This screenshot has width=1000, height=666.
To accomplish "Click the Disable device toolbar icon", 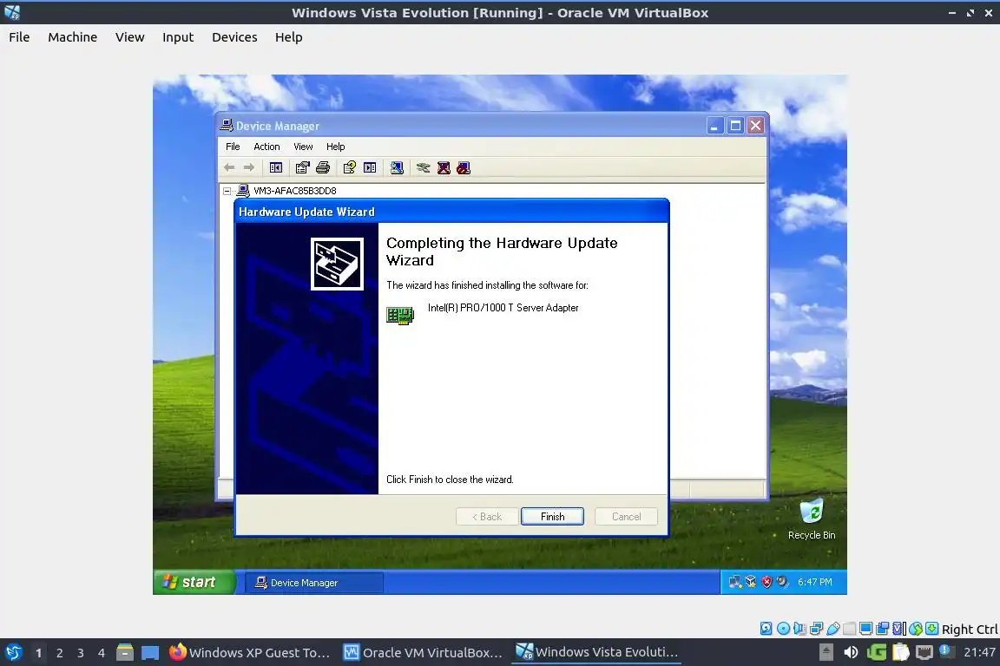I will coord(464,167).
